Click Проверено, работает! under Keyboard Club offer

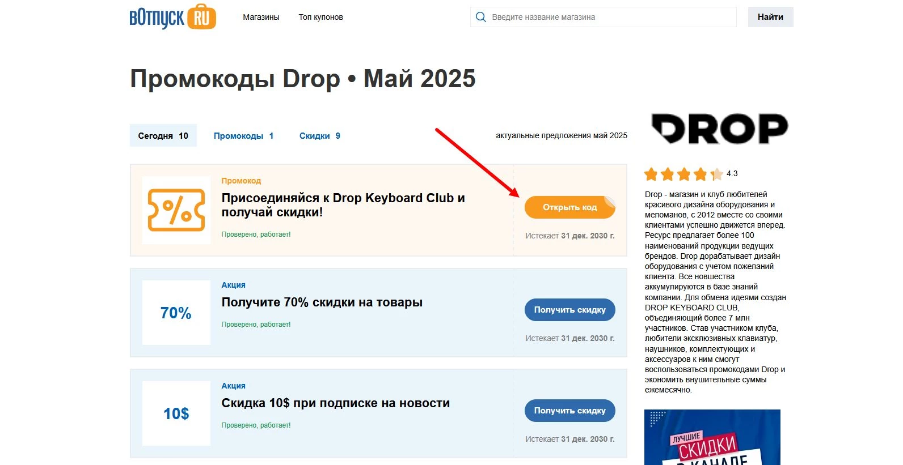coord(256,234)
